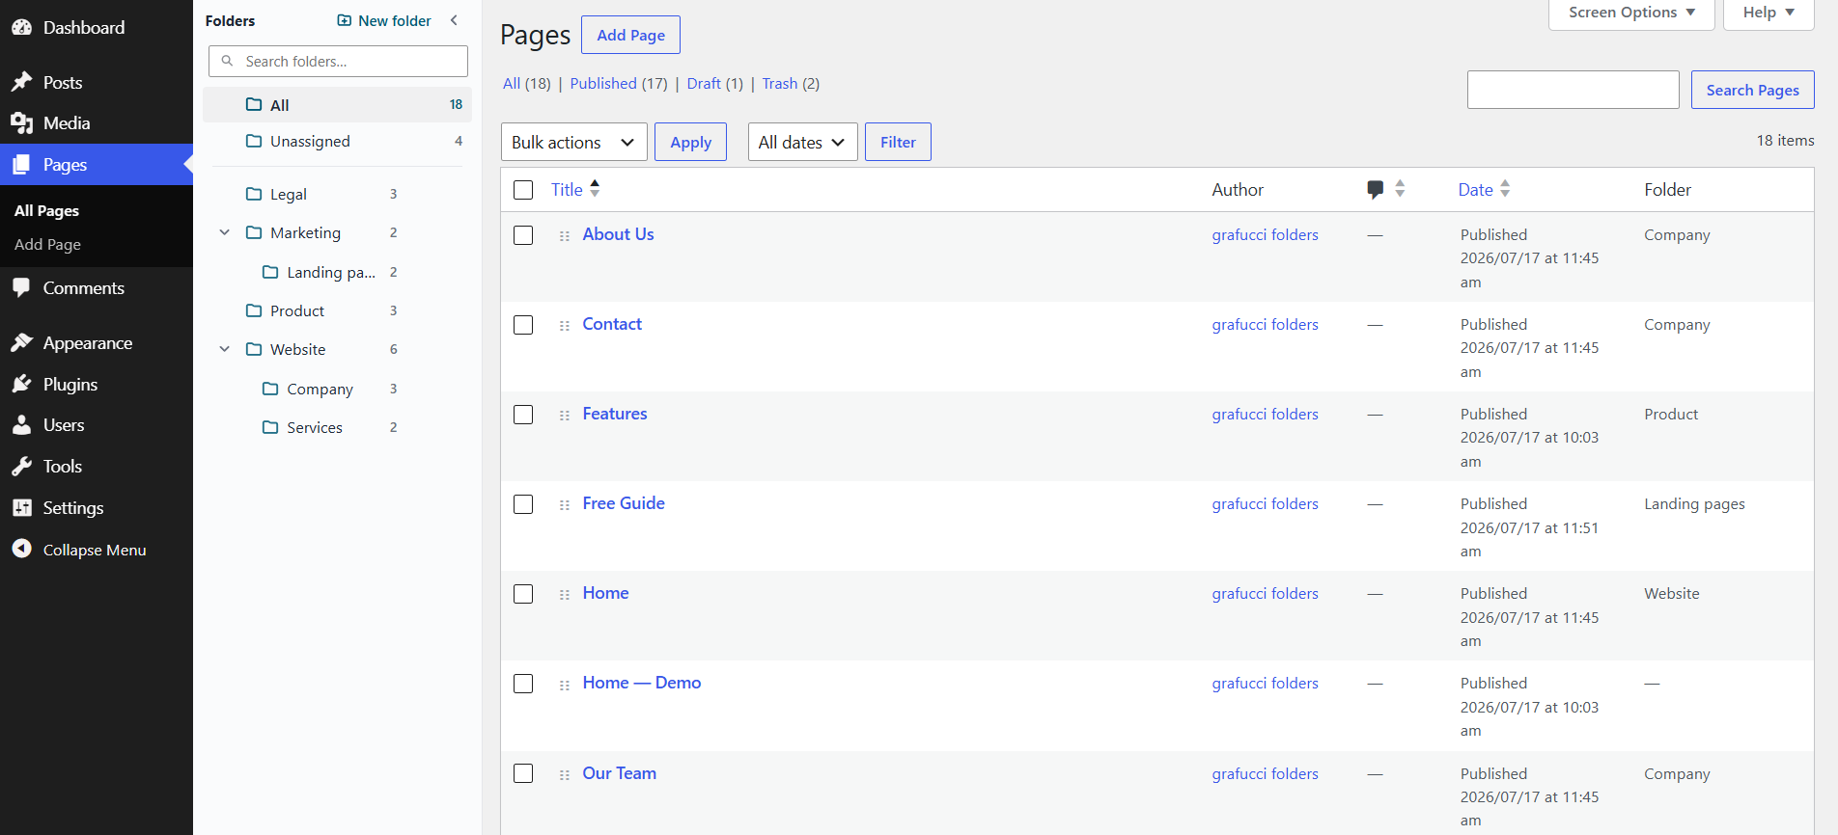This screenshot has width=1838, height=835.
Task: Focus the pages search text box
Action: (x=1573, y=90)
